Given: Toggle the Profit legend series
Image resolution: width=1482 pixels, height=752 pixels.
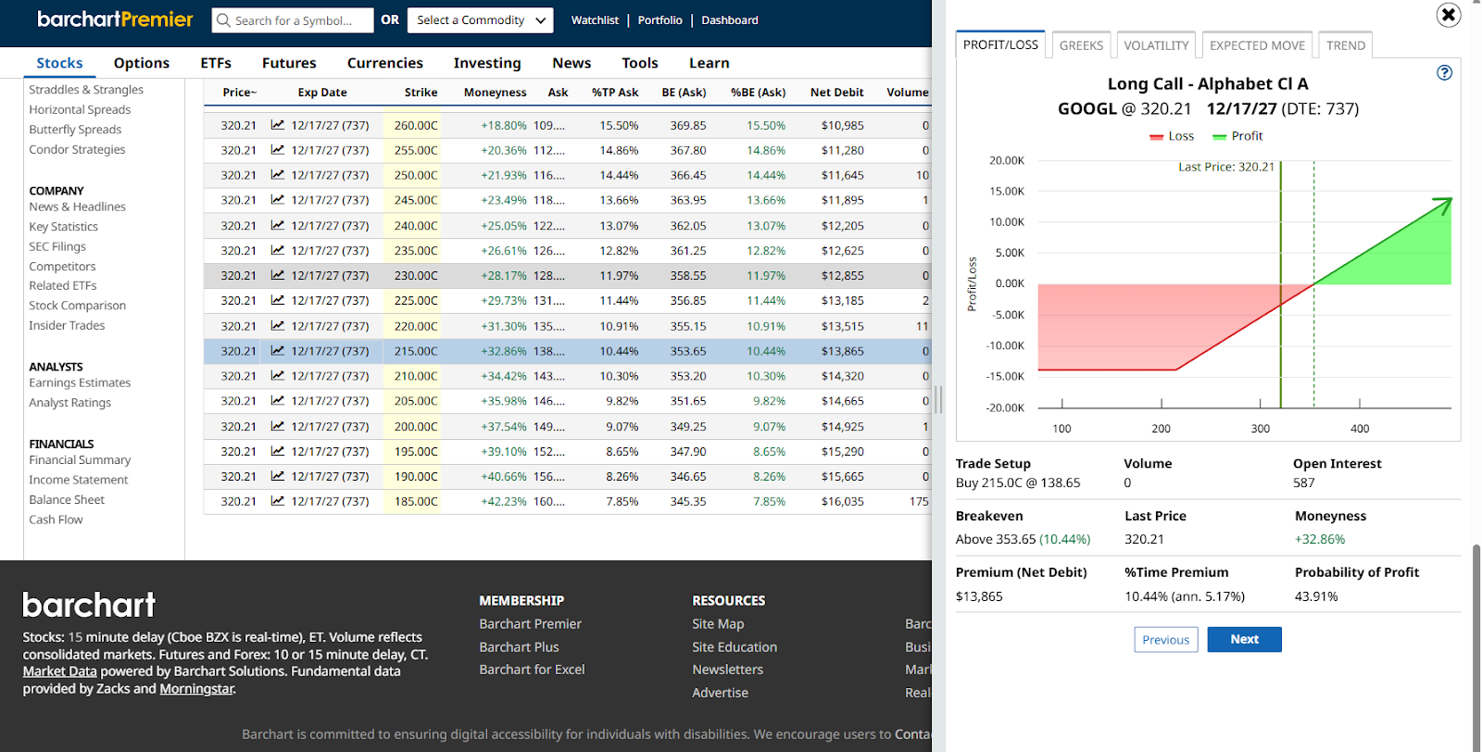Looking at the screenshot, I should click(1237, 136).
